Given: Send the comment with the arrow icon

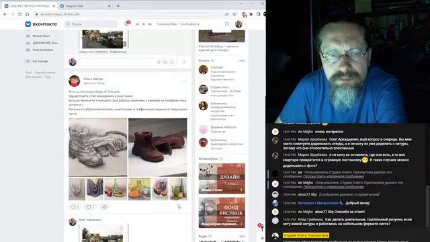Looking at the screenshot, I should click(x=184, y=62).
